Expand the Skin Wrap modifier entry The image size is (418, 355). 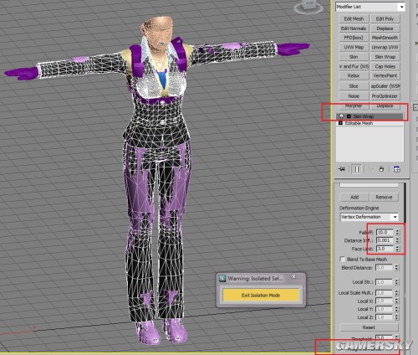pyautogui.click(x=349, y=116)
